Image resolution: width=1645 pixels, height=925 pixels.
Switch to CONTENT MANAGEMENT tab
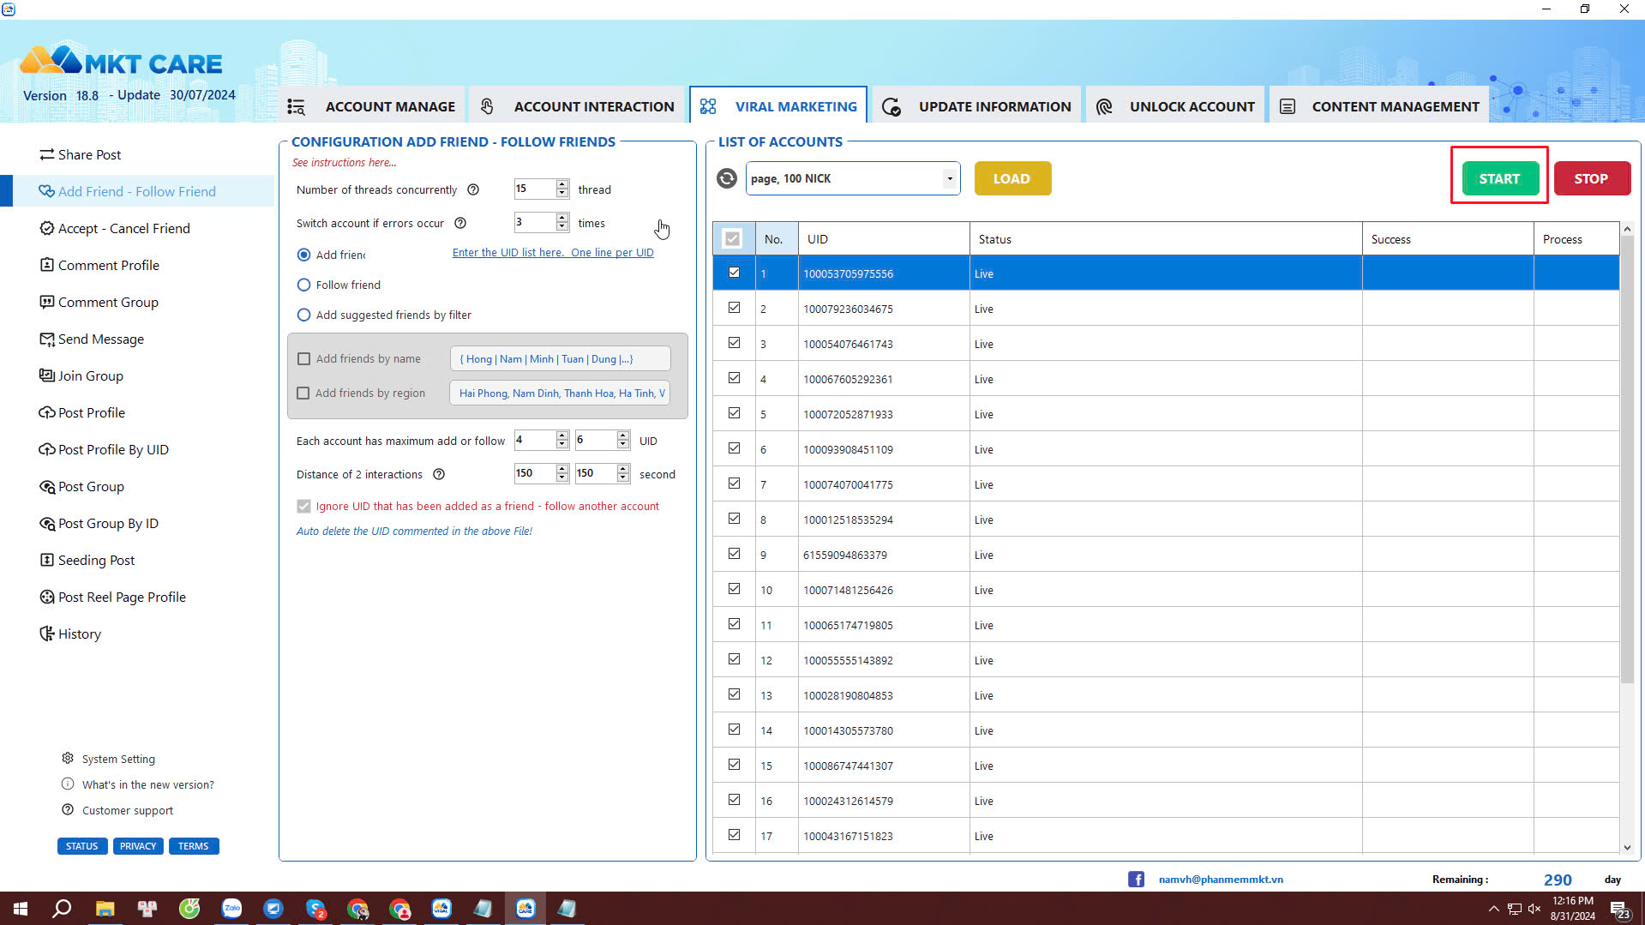point(1379,106)
